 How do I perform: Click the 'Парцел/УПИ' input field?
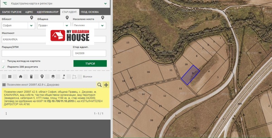pos(36,53)
